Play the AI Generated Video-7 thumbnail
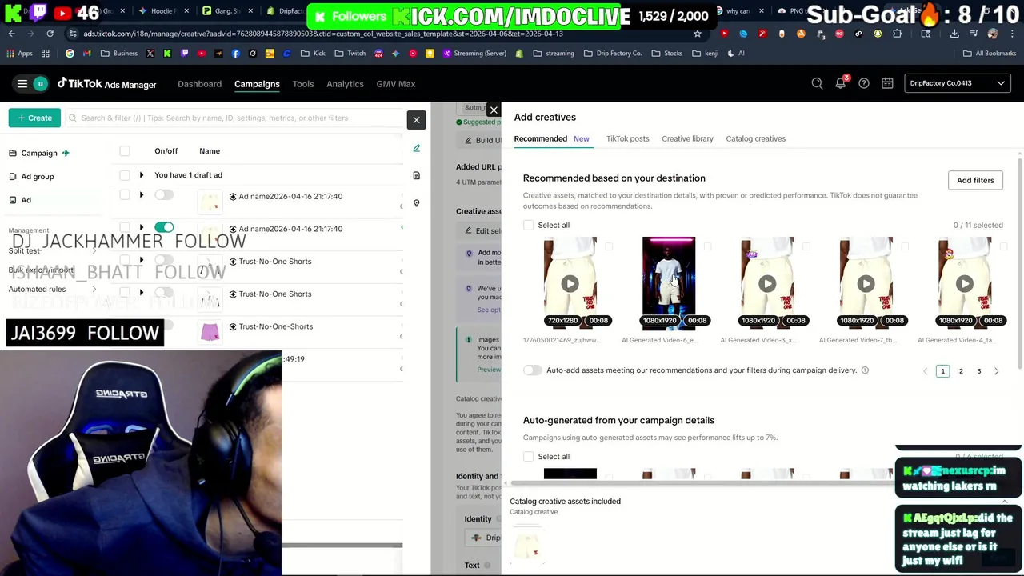 click(866, 283)
